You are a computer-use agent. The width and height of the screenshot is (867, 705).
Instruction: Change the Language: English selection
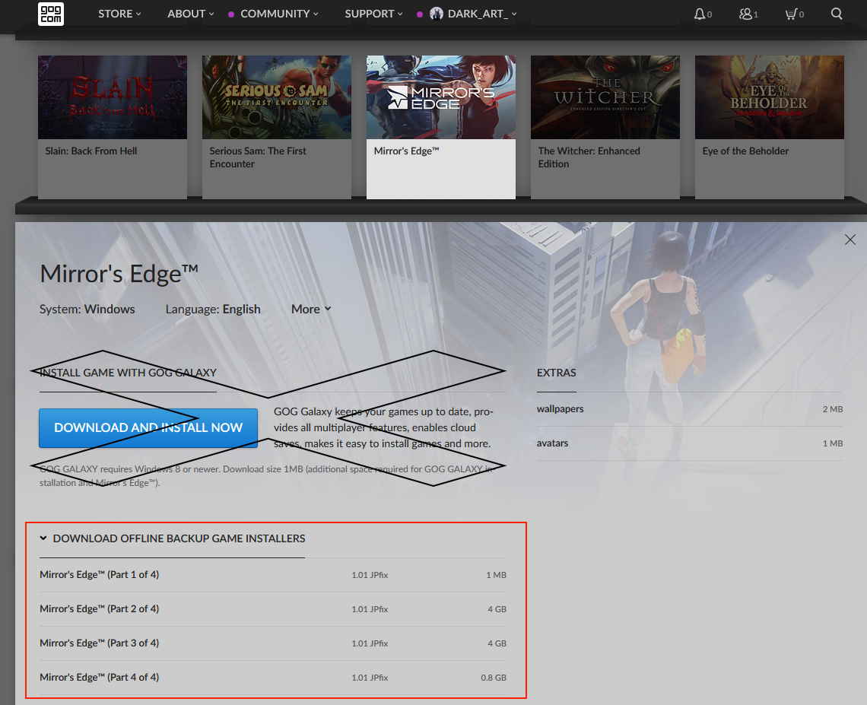coord(213,309)
